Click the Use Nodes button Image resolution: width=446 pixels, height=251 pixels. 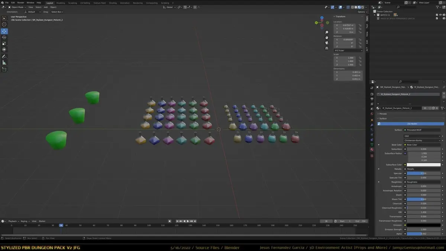pyautogui.click(x=411, y=124)
